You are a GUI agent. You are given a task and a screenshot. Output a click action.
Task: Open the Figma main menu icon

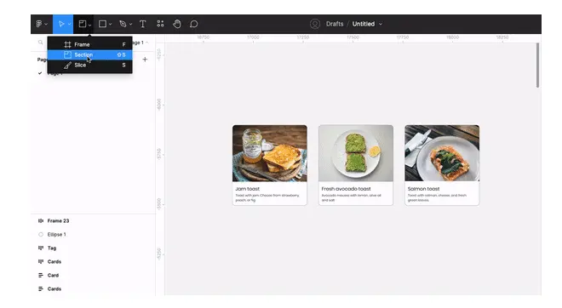38,24
